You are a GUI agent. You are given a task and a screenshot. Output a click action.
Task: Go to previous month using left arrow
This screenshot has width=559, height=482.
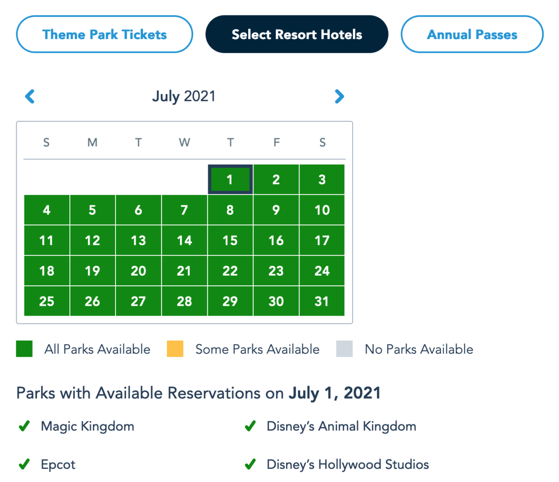tap(30, 96)
